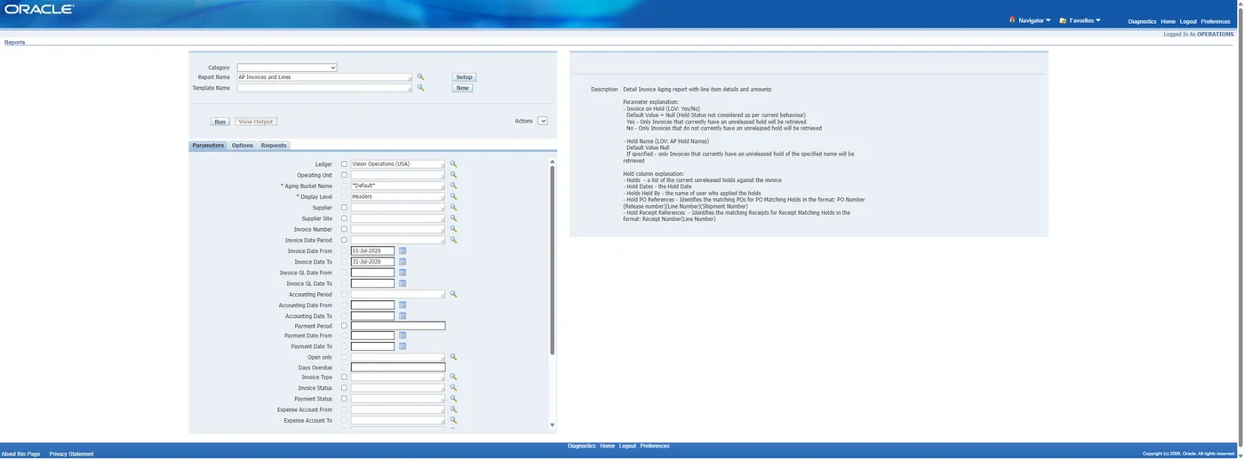
Task: Click into the Payment Period text field
Action: pyautogui.click(x=398, y=326)
